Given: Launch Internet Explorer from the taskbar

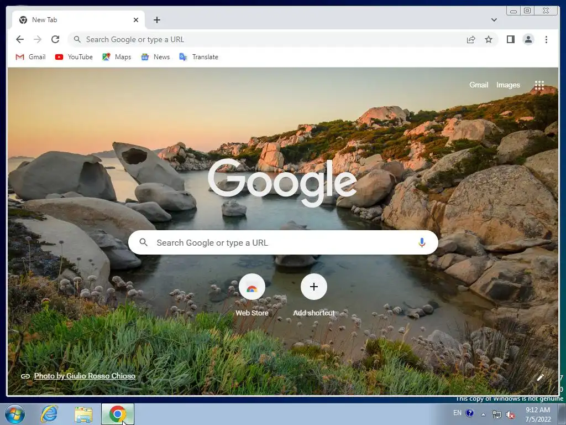Looking at the screenshot, I should pos(49,414).
